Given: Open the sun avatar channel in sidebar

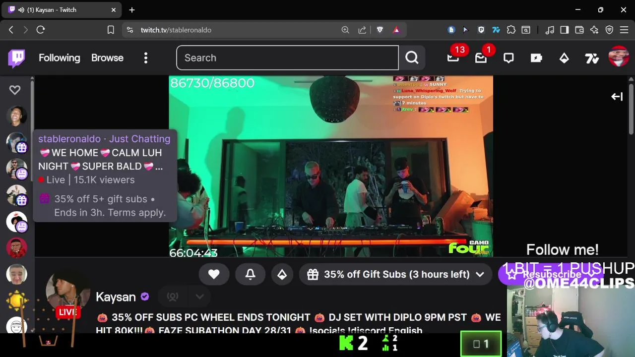Looking at the screenshot, I should coord(16,300).
